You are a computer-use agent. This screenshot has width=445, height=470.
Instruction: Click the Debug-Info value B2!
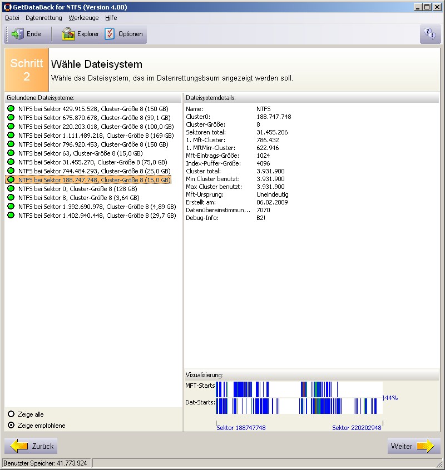point(261,218)
